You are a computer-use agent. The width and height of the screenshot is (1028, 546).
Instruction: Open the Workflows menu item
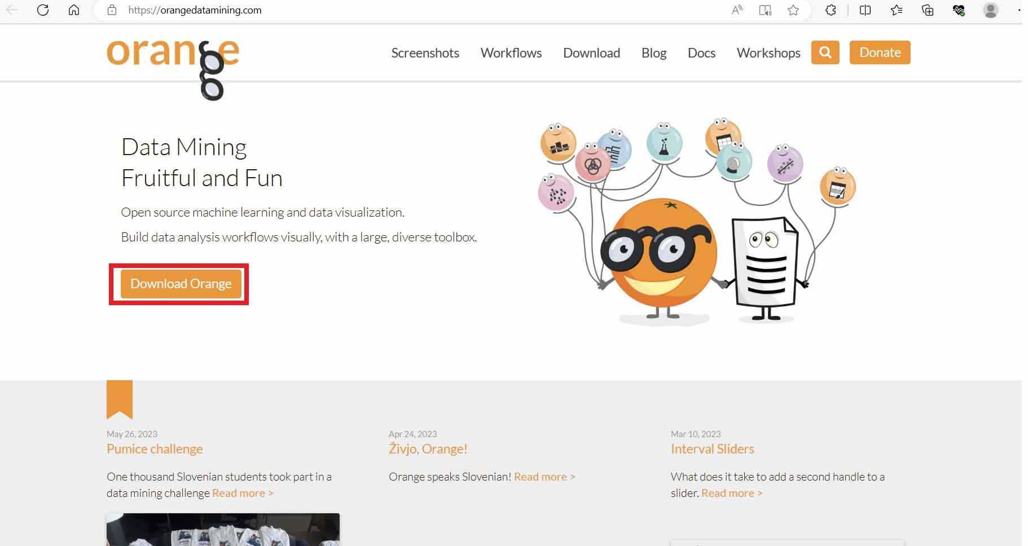[511, 53]
